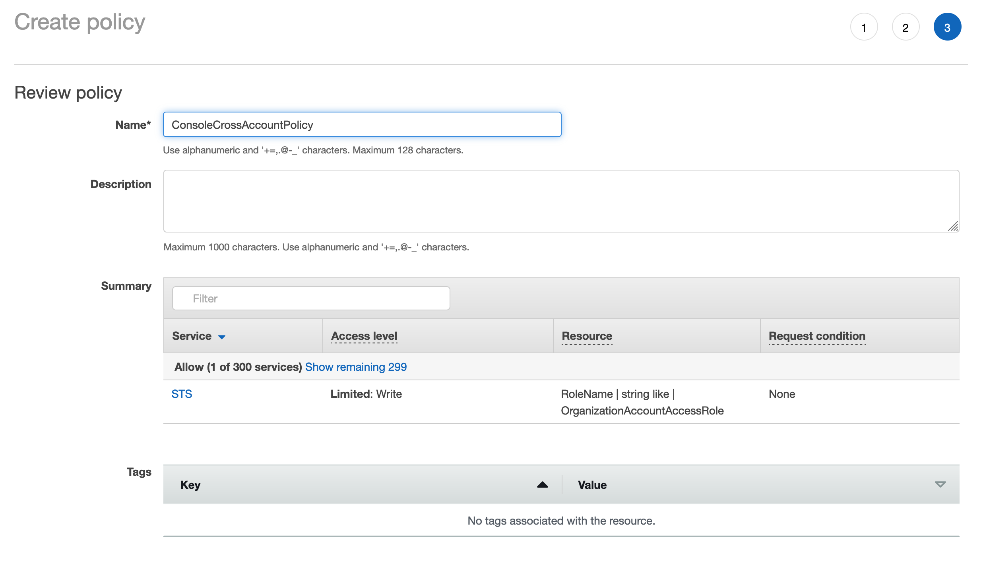Open the STS service link
The height and width of the screenshot is (585, 985).
(x=182, y=394)
